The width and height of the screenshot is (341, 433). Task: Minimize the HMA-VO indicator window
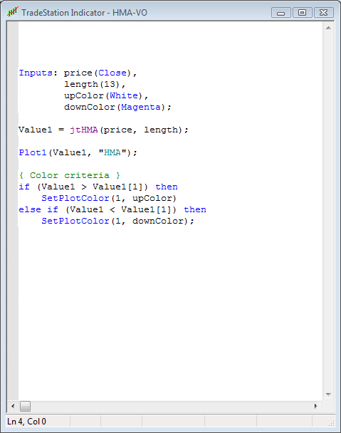[x=280, y=13]
